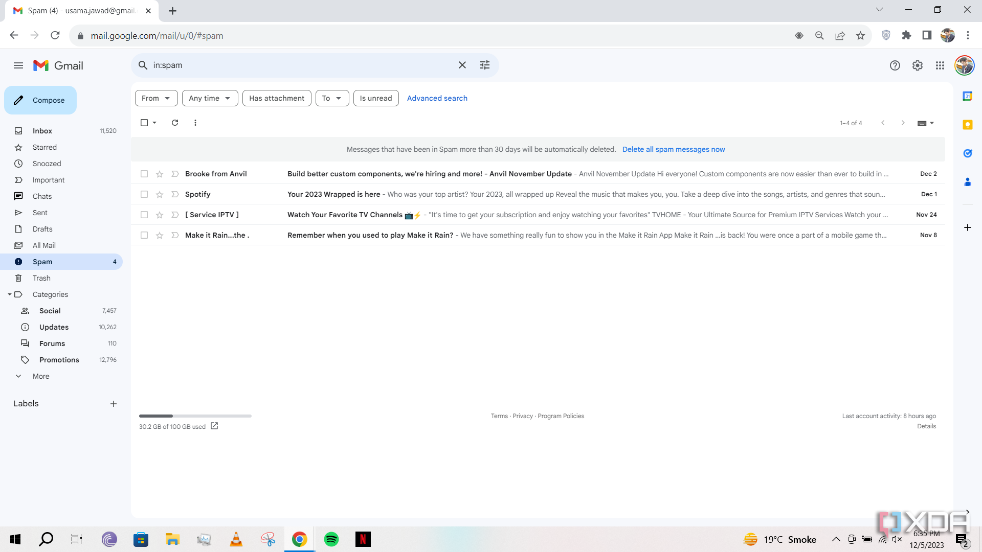The height and width of the screenshot is (552, 982).
Task: Click the browser address bar URL
Action: click(157, 36)
